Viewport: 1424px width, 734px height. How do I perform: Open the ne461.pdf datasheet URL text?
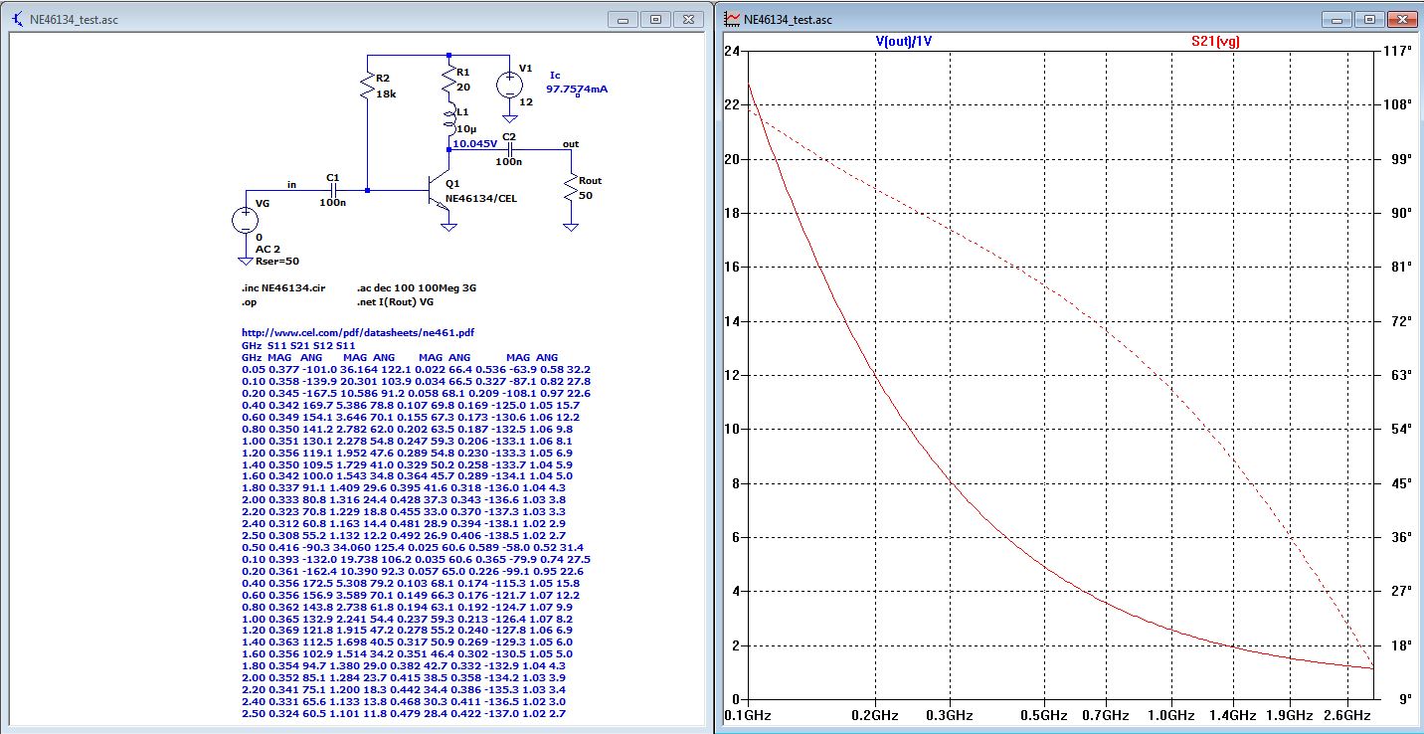pyautogui.click(x=358, y=333)
